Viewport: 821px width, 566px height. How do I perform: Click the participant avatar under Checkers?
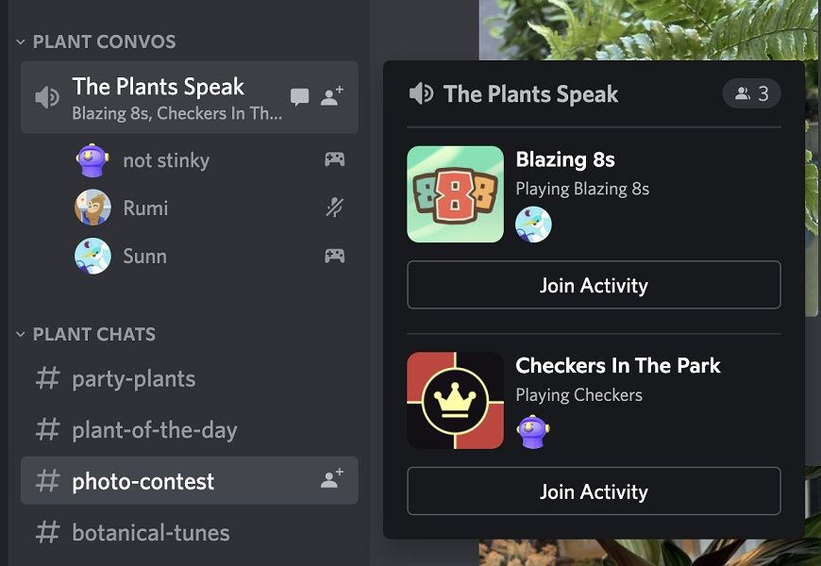coord(533,430)
